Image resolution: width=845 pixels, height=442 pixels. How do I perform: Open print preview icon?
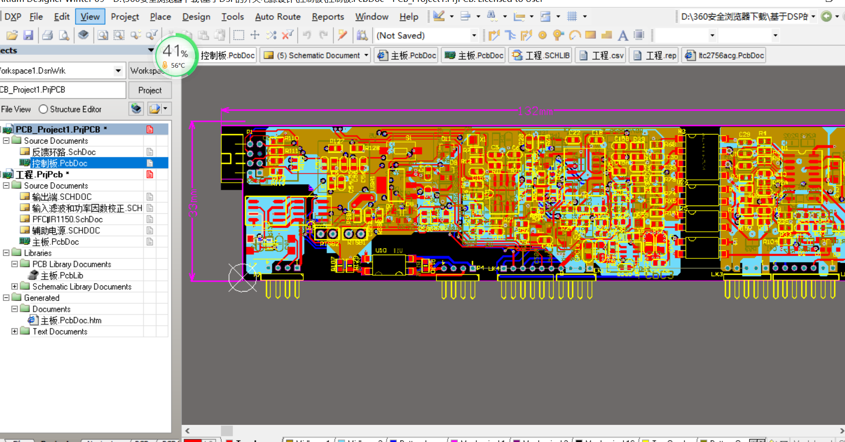tap(64, 35)
